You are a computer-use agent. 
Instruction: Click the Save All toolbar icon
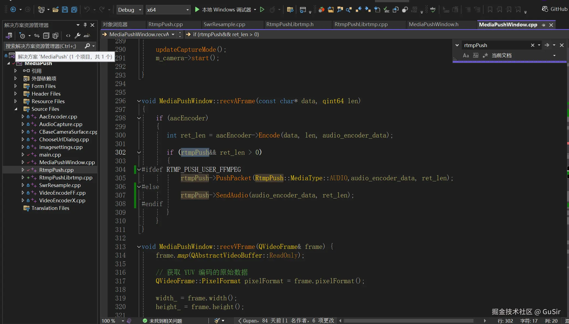pos(74,10)
